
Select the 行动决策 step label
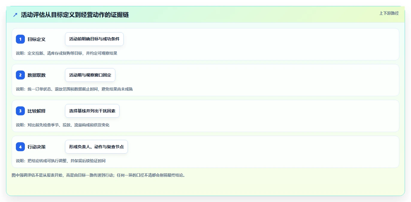point(37,147)
